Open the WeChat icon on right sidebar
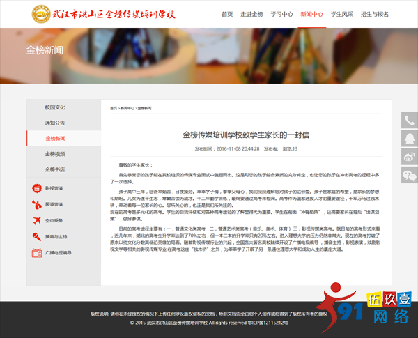Screen dimensions: 418x338 pos(409,175)
